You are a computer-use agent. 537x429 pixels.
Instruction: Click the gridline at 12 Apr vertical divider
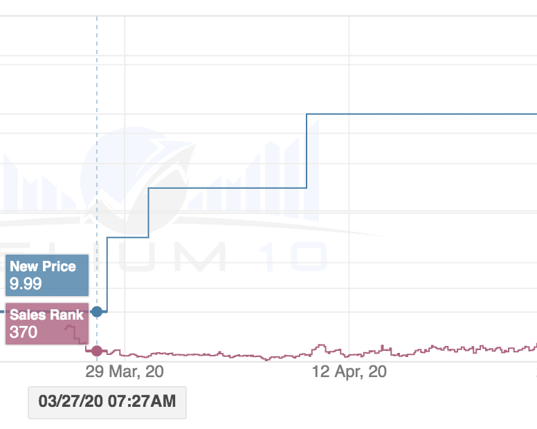tap(349, 188)
